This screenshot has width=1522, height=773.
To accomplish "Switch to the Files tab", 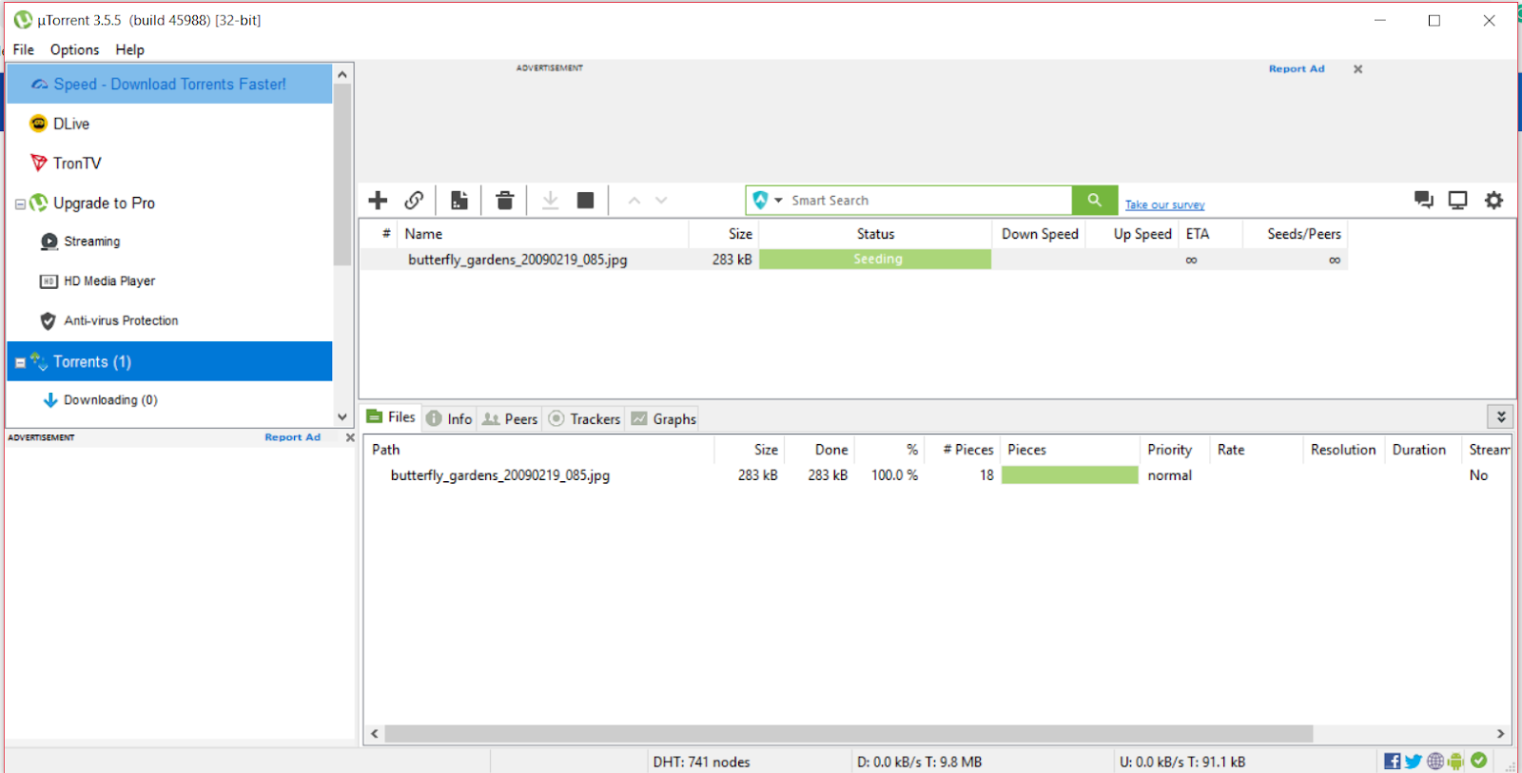I will pyautogui.click(x=391, y=417).
